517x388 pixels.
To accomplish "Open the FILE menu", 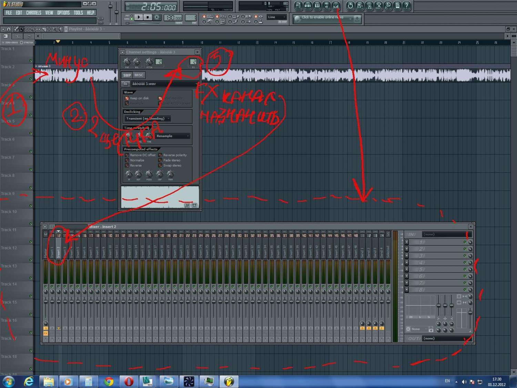I will [x=9, y=13].
